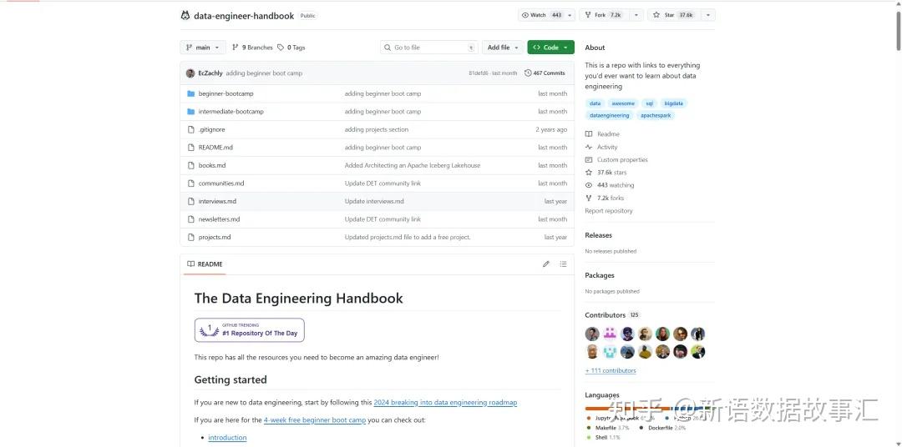
Task: Open the Add file dropdown
Action: [x=503, y=48]
